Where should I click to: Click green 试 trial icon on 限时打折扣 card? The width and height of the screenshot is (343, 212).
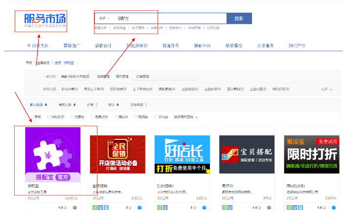coord(289,208)
